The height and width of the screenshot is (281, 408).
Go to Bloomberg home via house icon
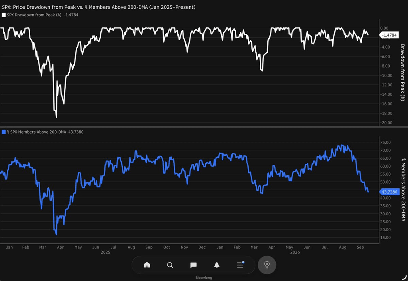pos(147,265)
